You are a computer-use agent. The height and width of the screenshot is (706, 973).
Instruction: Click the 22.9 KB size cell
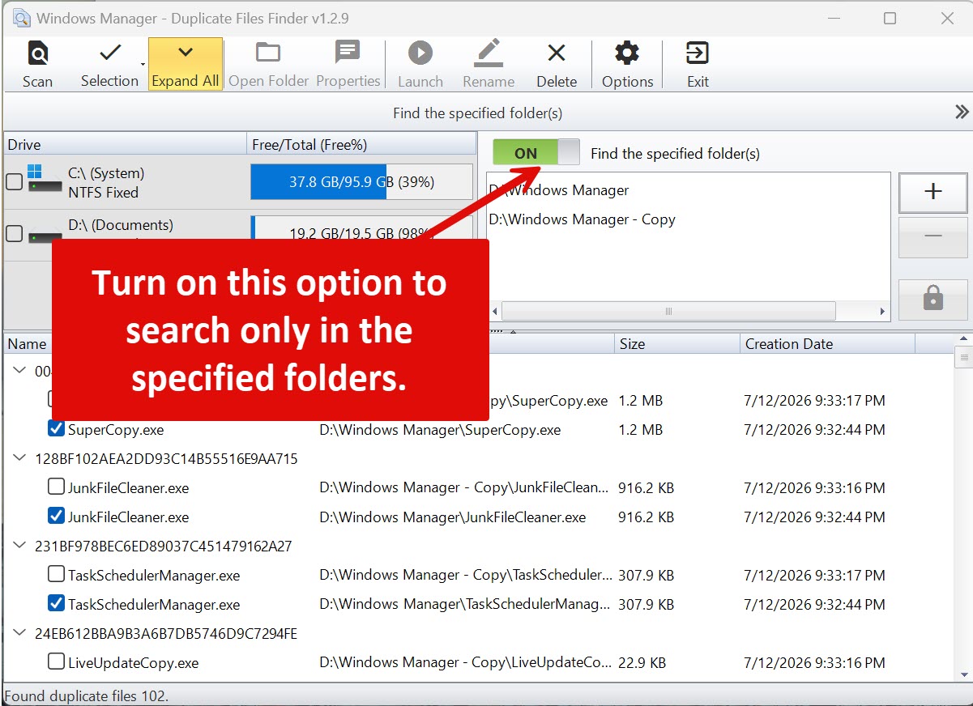pyautogui.click(x=642, y=663)
